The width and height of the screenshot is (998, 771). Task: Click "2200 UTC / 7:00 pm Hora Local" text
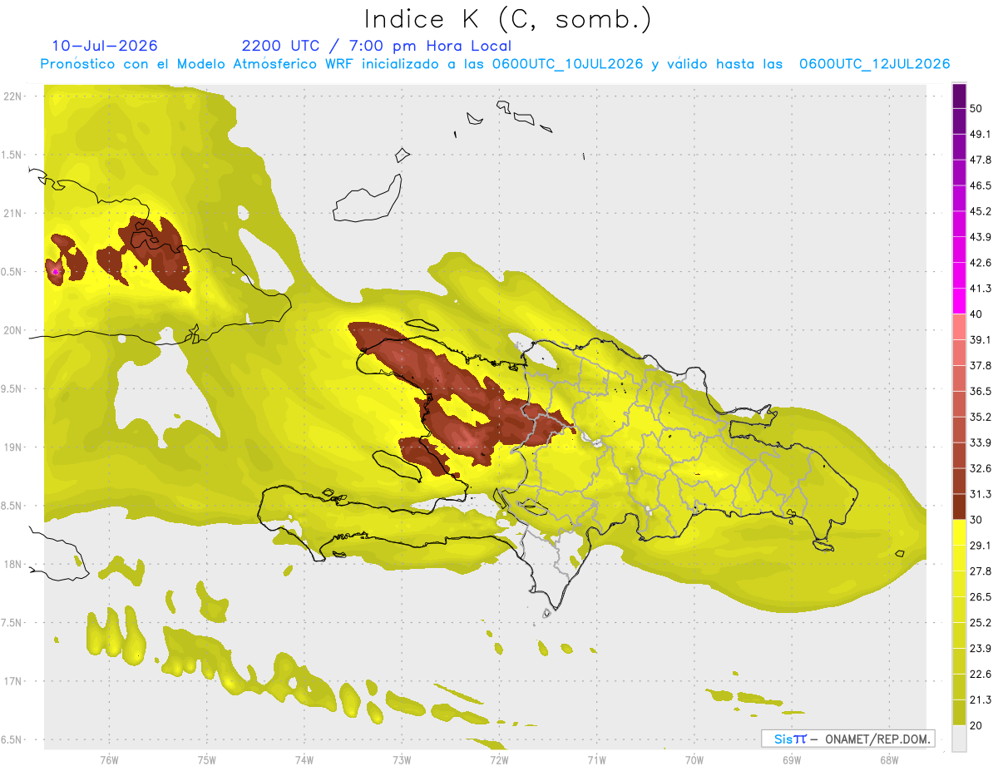tap(377, 46)
